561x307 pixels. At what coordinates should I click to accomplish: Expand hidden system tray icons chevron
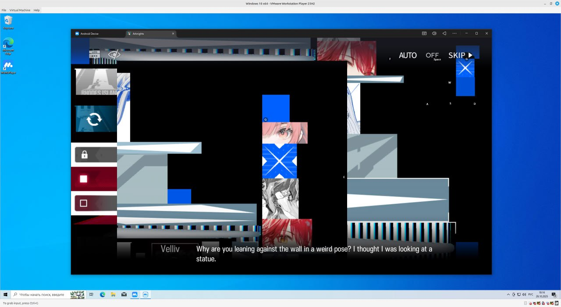(x=508, y=294)
